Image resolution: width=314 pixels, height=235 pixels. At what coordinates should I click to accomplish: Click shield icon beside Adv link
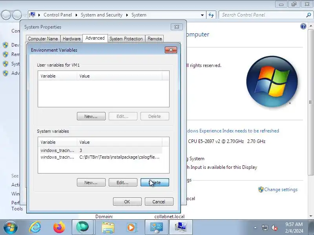[5, 73]
